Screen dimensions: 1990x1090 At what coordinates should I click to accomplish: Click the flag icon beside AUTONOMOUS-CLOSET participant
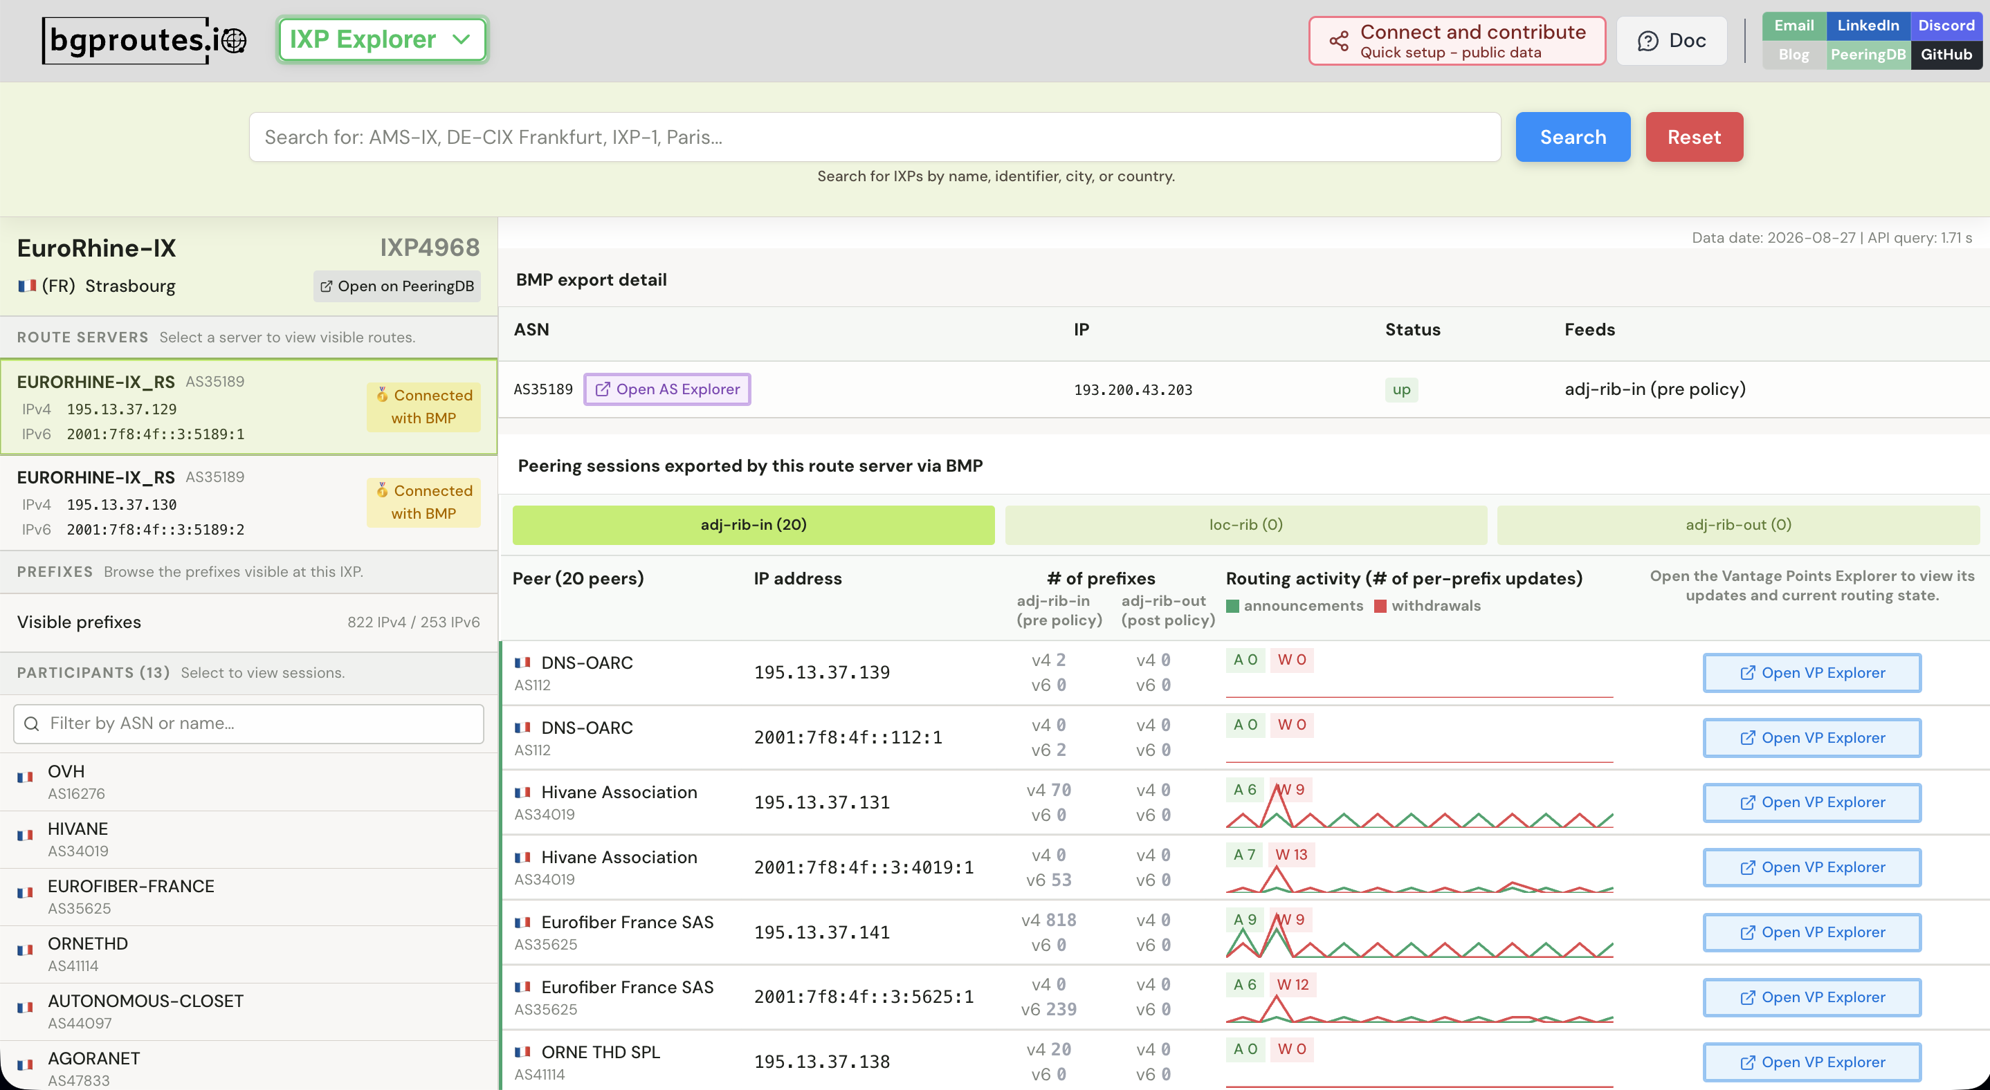pos(26,1008)
